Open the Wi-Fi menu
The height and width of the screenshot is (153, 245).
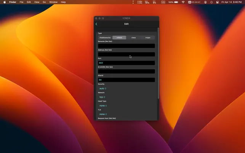pos(183,2)
